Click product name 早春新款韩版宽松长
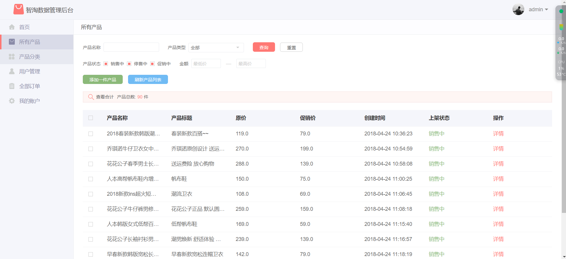 click(133, 254)
